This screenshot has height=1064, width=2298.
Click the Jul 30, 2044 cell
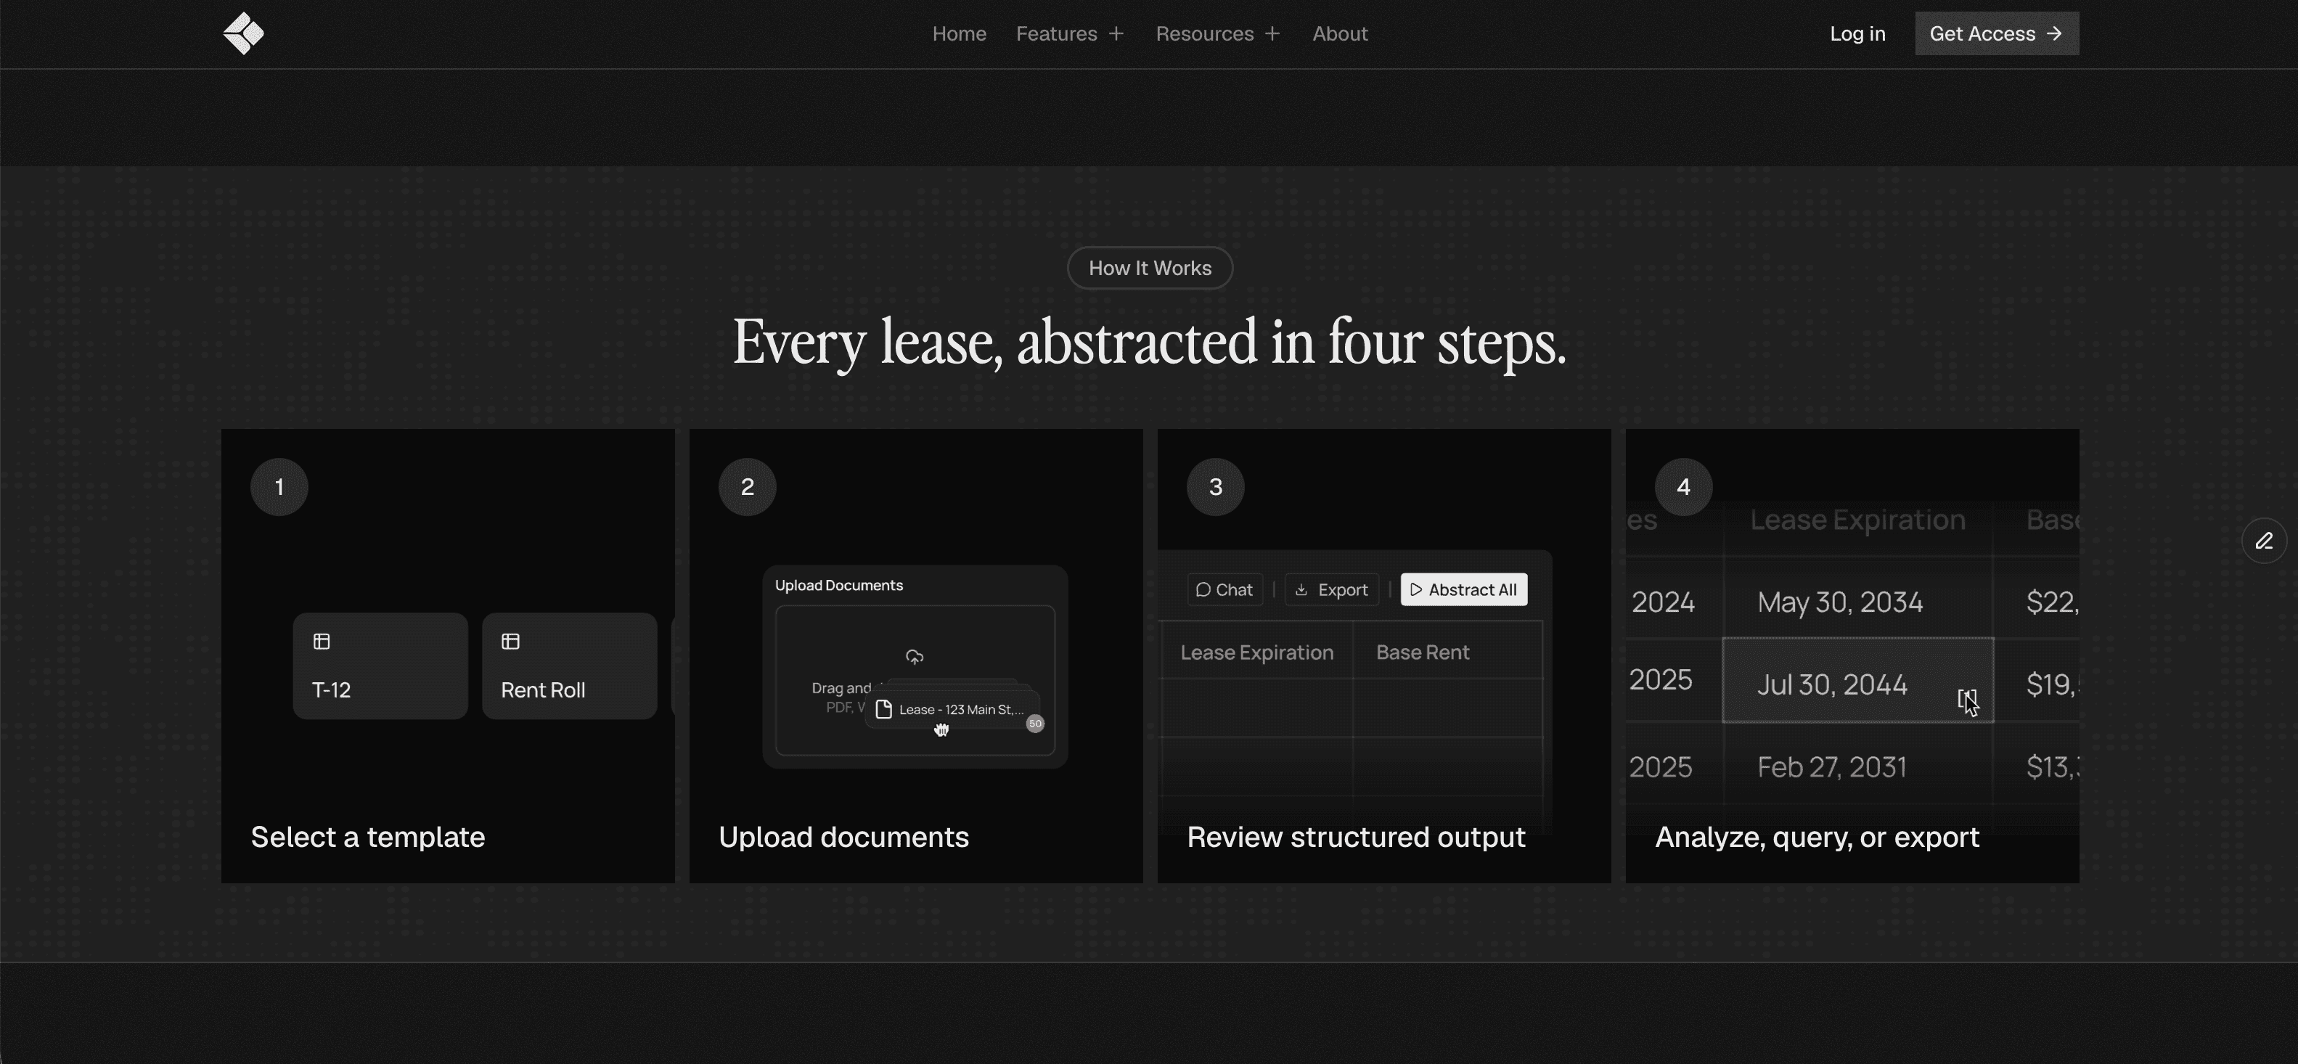1857,681
